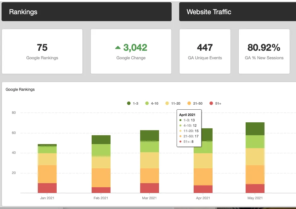Image resolution: width=296 pixels, height=209 pixels.
Task: Click the May 2021 axis label
Action: tap(255, 198)
